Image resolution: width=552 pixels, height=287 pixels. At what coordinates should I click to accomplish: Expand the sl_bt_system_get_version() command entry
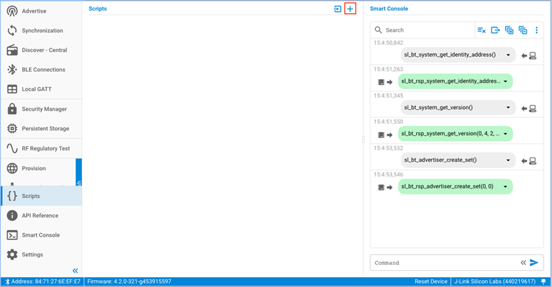[x=508, y=108]
